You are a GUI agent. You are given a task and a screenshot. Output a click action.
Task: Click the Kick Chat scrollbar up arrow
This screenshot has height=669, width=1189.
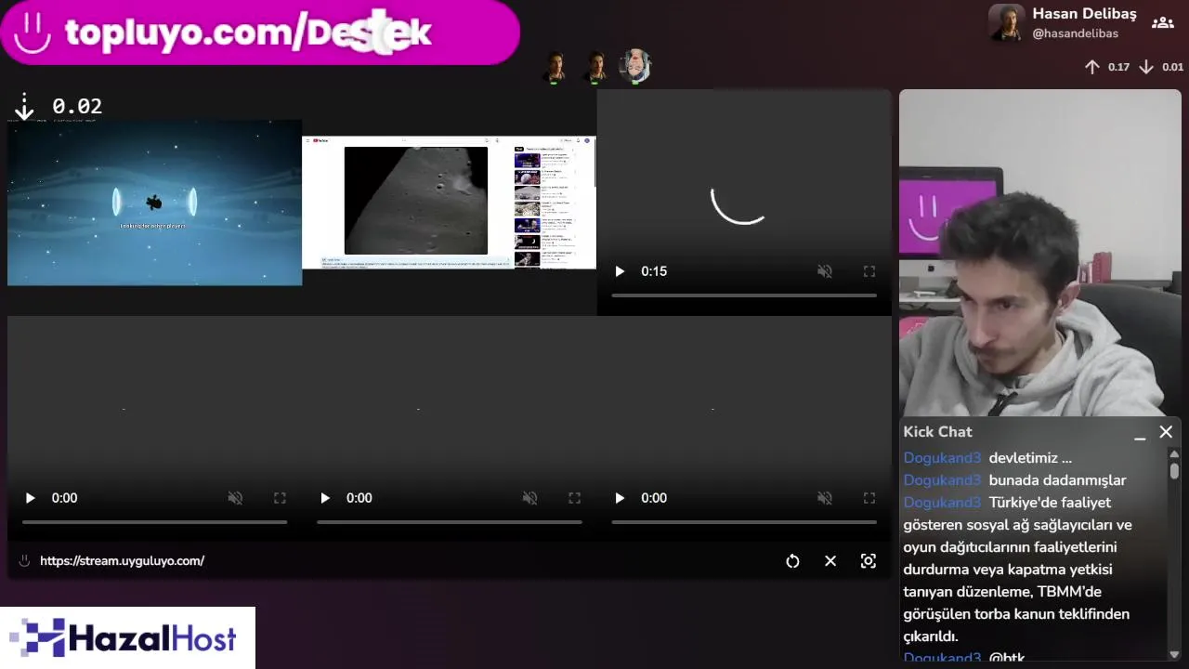pos(1174,455)
